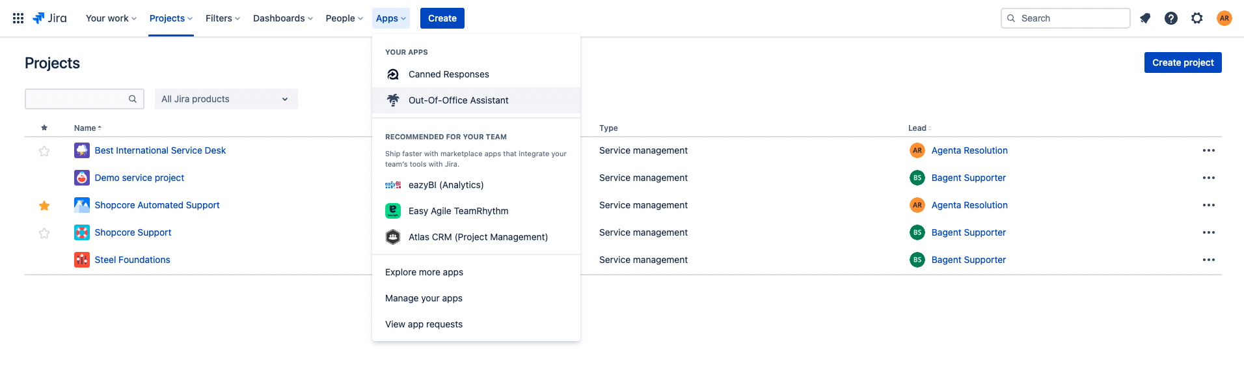This screenshot has width=1244, height=373.
Task: Focus the top Search field
Action: tap(1066, 18)
